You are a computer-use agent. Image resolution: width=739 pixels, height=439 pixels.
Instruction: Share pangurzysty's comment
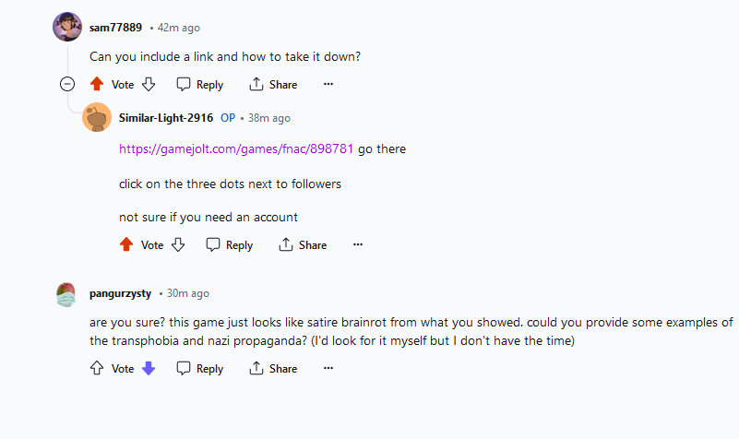pyautogui.click(x=273, y=369)
